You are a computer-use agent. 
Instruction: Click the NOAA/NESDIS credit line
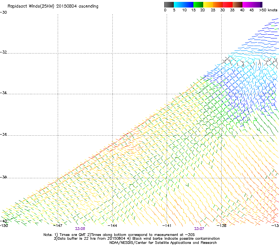click(163, 243)
